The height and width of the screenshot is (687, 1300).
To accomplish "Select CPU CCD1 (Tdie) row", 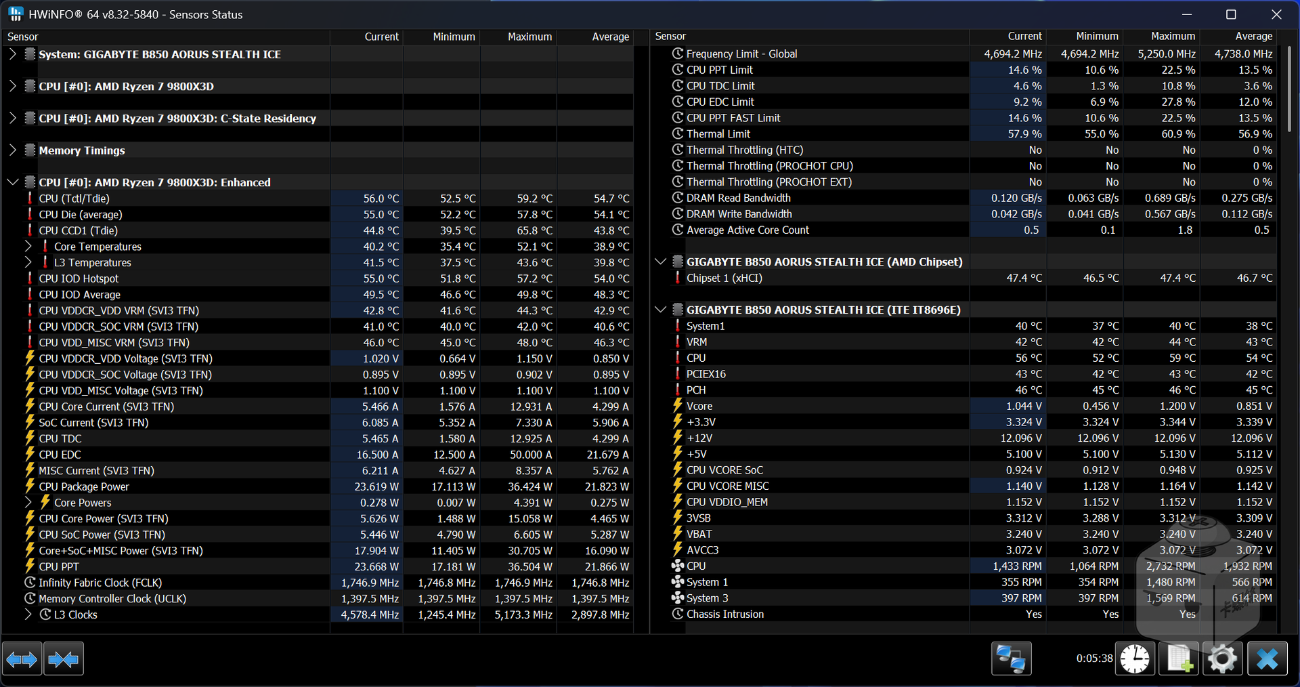I will [x=317, y=230].
